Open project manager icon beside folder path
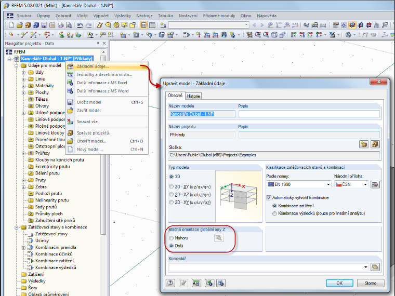Viewport: 395px width, 296px height. [375, 144]
